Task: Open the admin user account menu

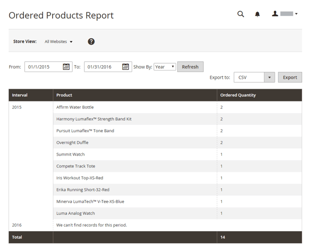Action: (x=285, y=14)
